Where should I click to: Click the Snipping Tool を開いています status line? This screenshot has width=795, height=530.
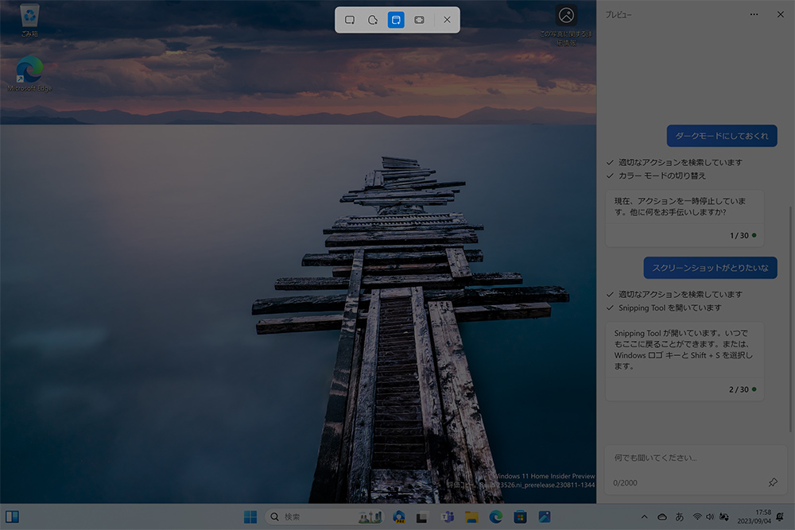[669, 308]
